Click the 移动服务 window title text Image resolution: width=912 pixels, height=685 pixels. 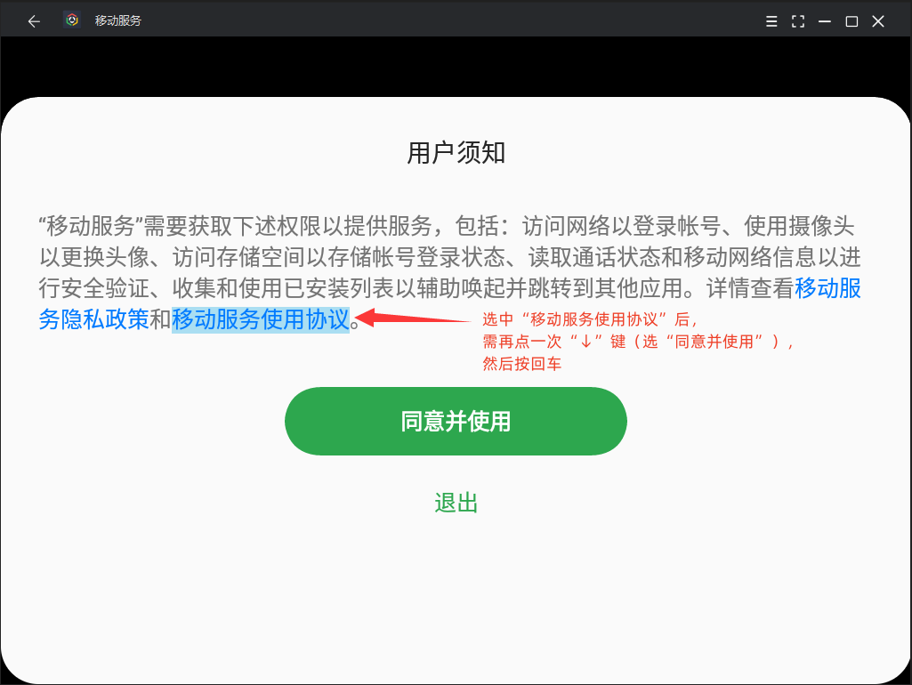point(118,21)
